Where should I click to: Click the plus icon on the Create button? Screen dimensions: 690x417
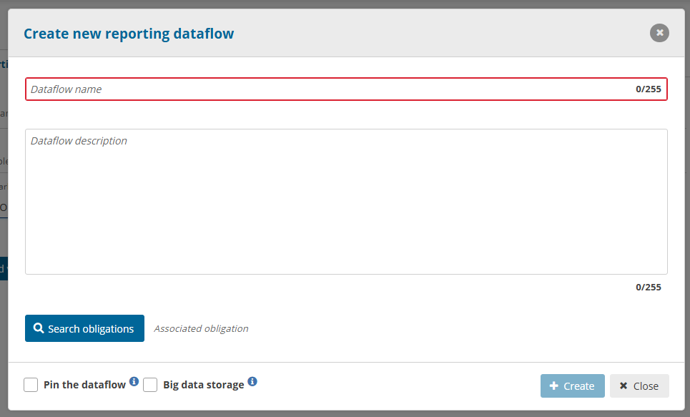coord(553,386)
